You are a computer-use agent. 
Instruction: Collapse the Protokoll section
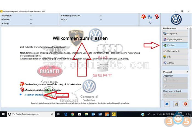(x=187, y=72)
